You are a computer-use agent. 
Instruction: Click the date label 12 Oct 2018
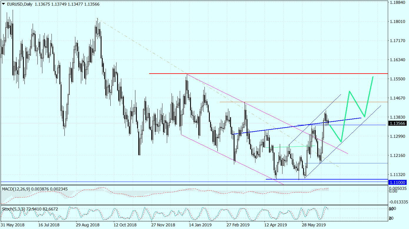125,225
